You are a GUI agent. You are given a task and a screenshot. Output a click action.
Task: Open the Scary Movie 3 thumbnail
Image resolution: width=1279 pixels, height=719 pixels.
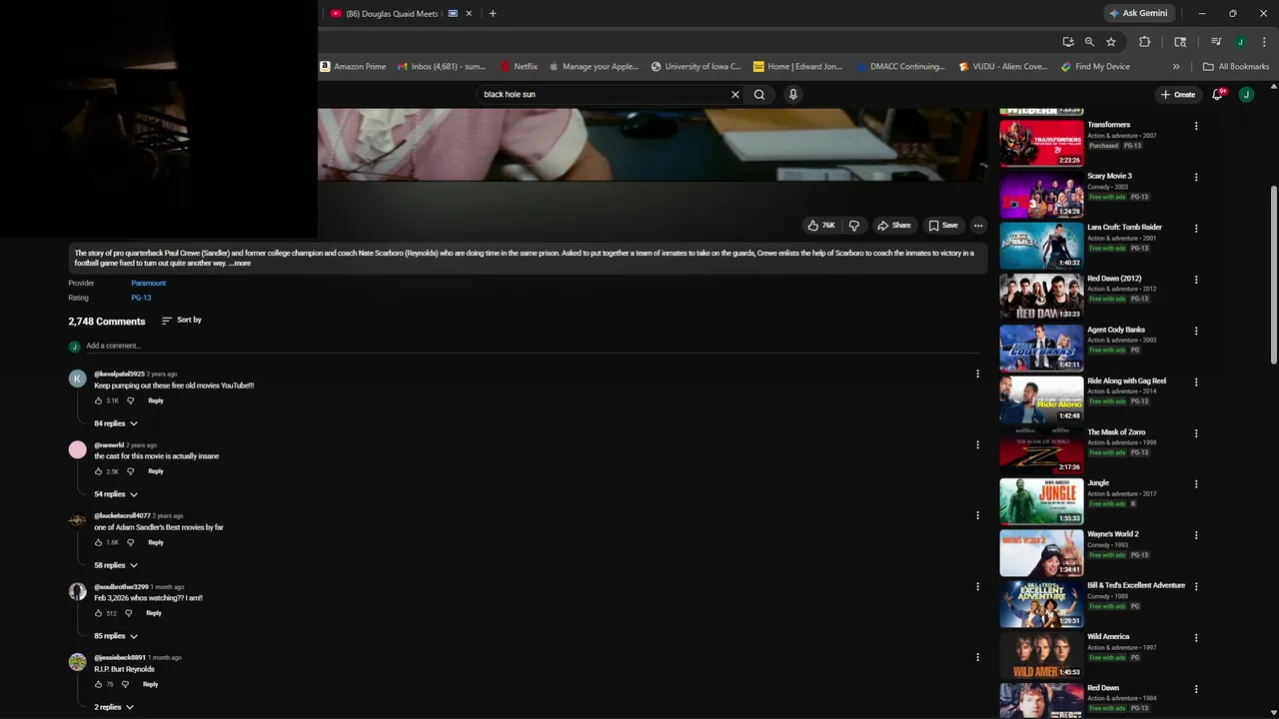pos(1041,195)
